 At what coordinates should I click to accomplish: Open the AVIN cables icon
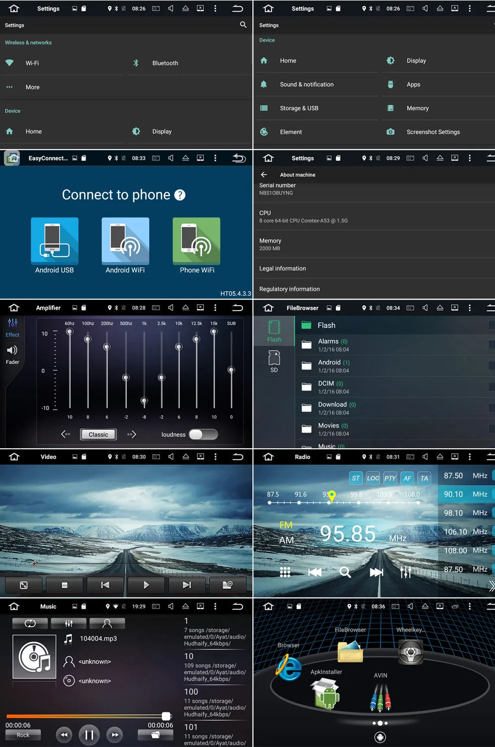tap(381, 697)
